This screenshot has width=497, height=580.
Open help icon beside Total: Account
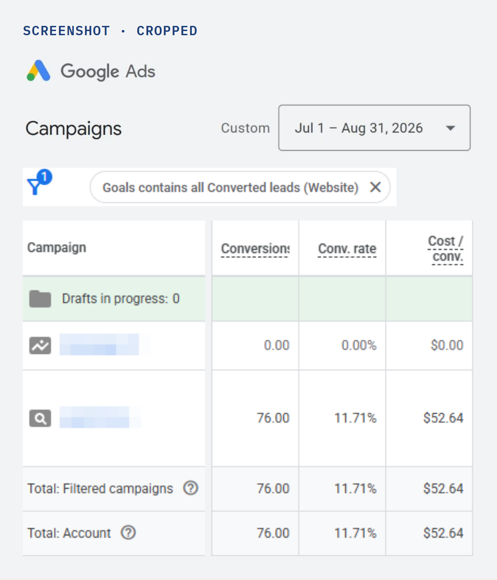tap(128, 533)
